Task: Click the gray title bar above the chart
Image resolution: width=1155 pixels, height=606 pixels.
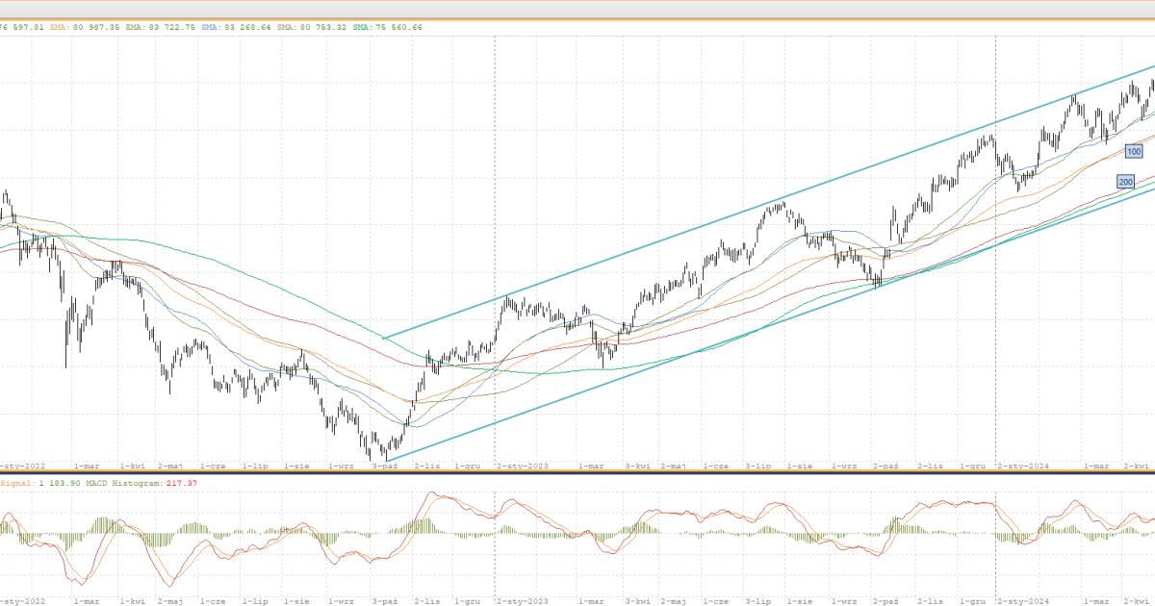Action: tap(577, 8)
